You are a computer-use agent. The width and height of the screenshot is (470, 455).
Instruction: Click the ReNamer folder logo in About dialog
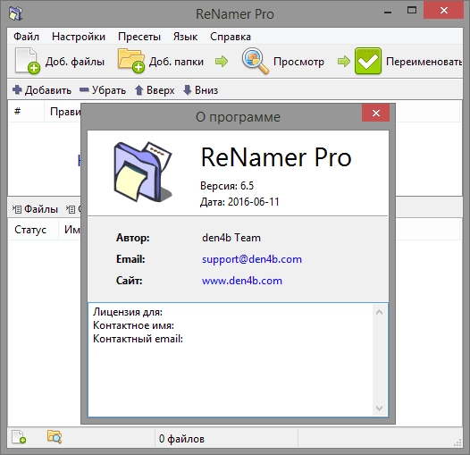[143, 172]
